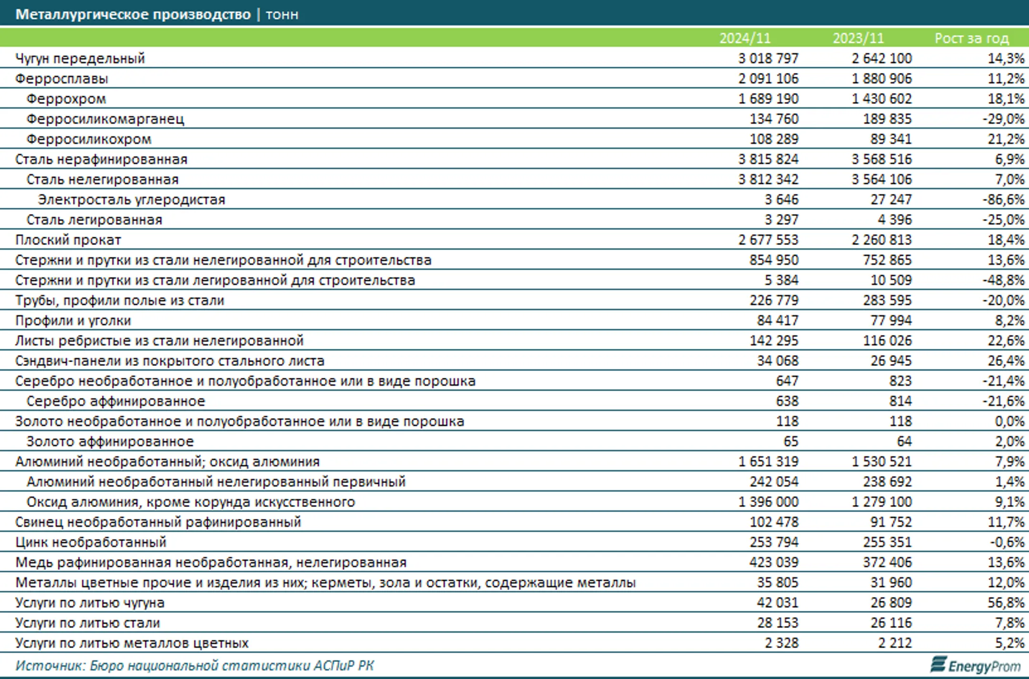Click the Плоский прокат value 2 677 553
Screen dimensions: 1029x679
pyautogui.click(x=768, y=240)
